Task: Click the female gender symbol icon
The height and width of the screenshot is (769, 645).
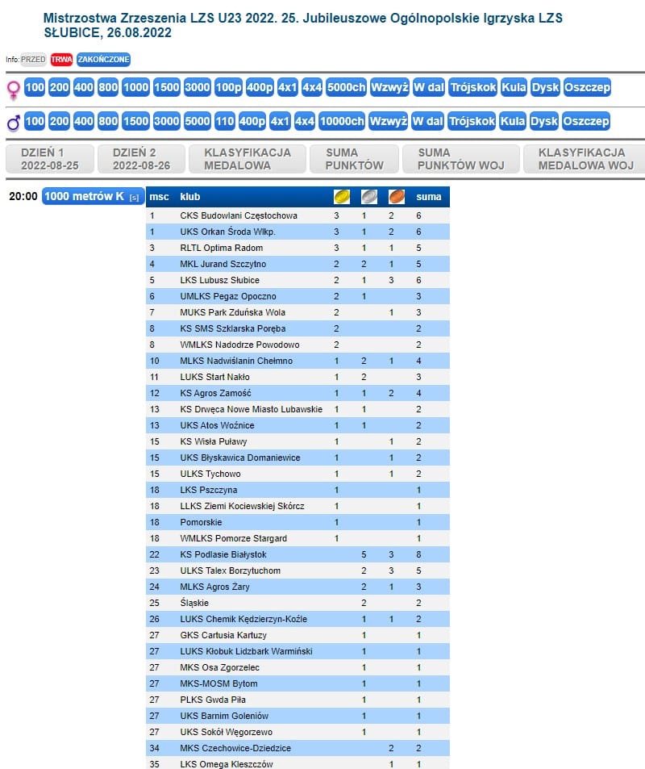Action: 13,89
